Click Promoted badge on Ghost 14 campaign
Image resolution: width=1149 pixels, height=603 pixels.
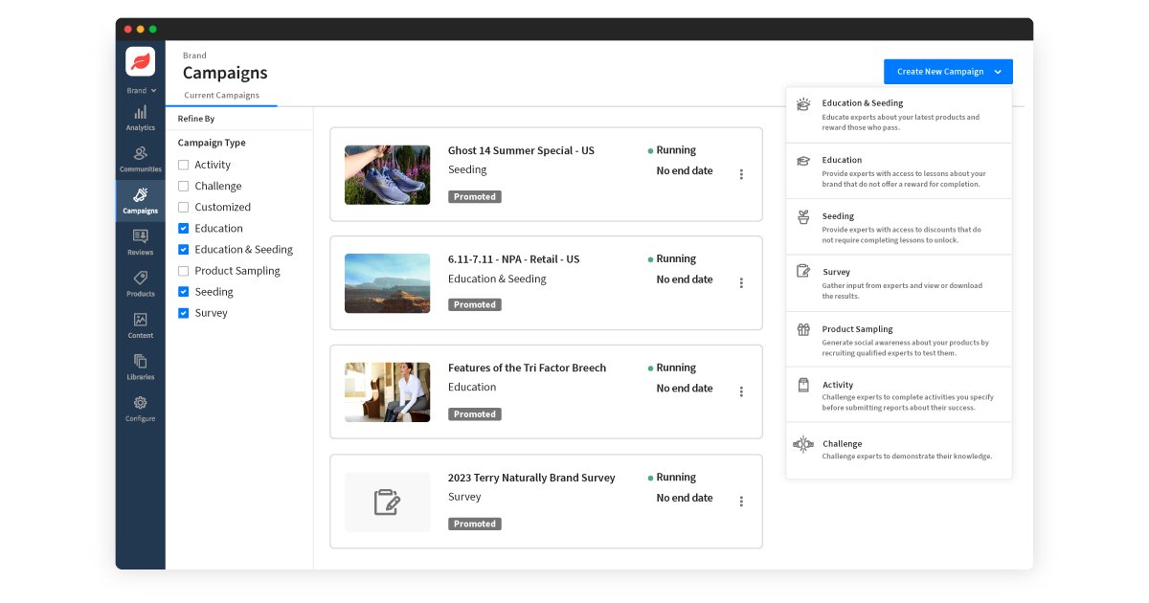click(475, 196)
